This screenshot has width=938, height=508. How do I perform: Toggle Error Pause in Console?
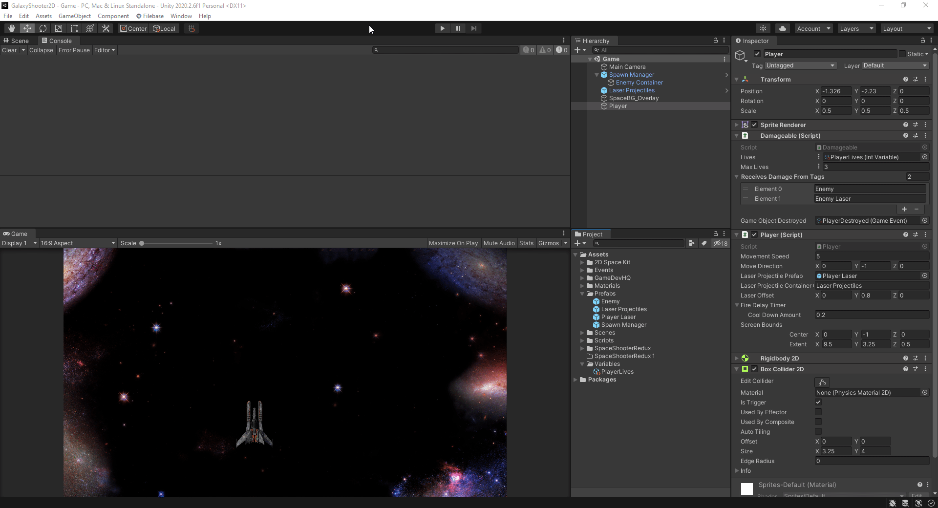pos(74,50)
